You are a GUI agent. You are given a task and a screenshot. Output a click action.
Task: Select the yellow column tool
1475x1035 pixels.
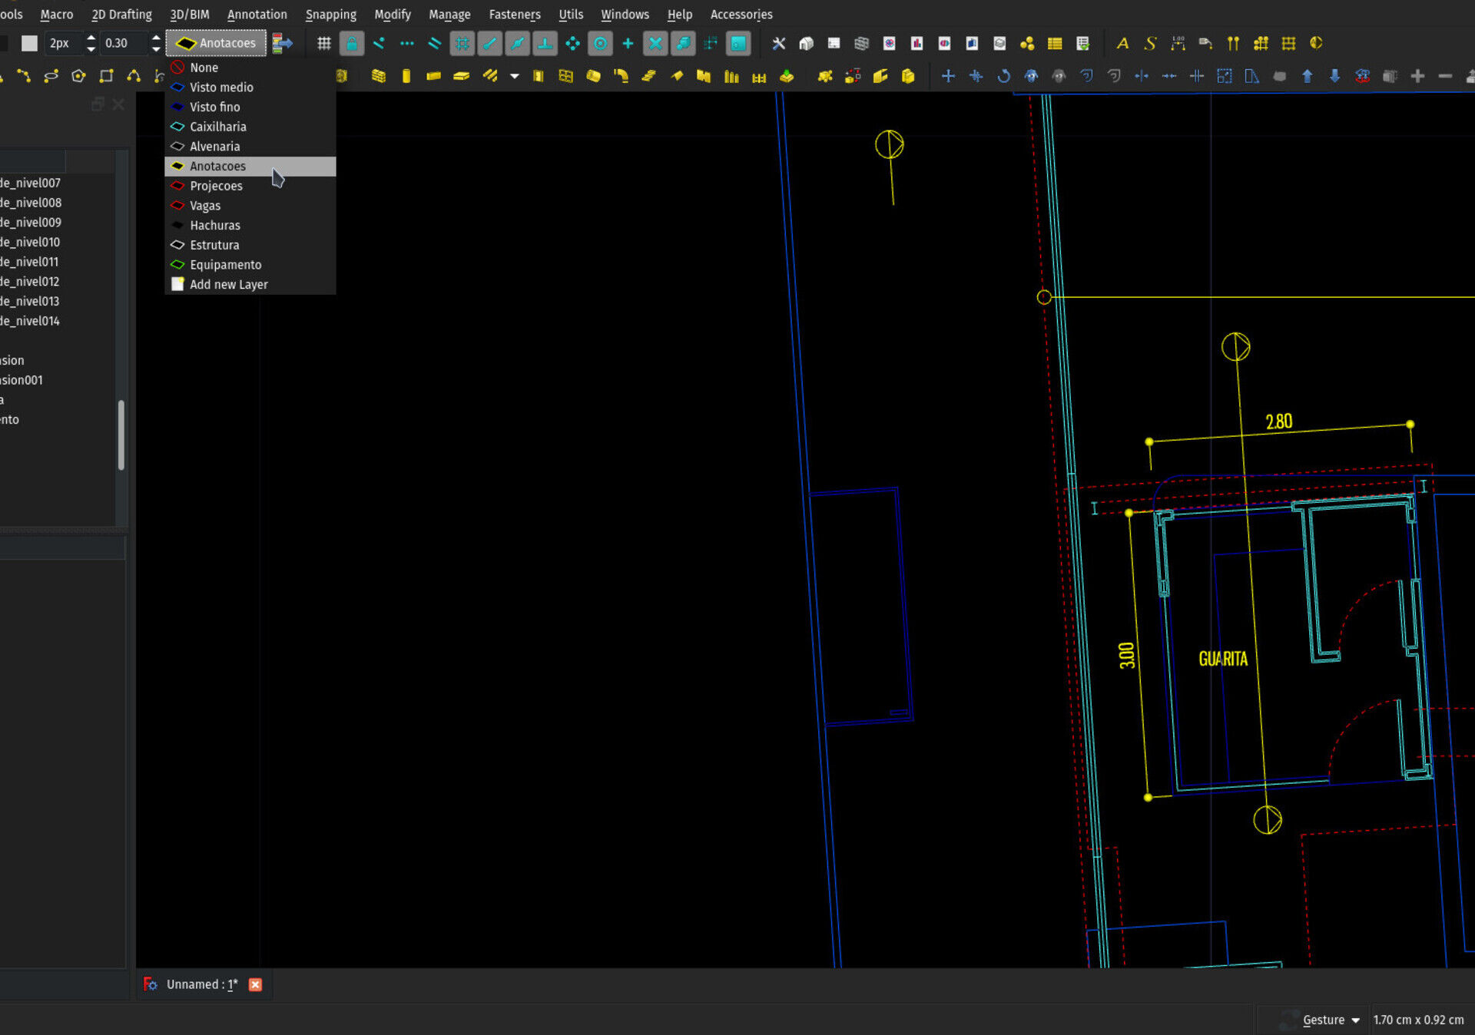tap(406, 76)
